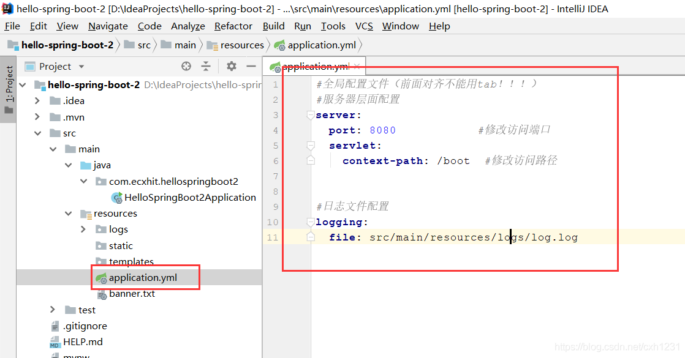
Task: Close the application.yml editor tab
Action: tap(357, 66)
